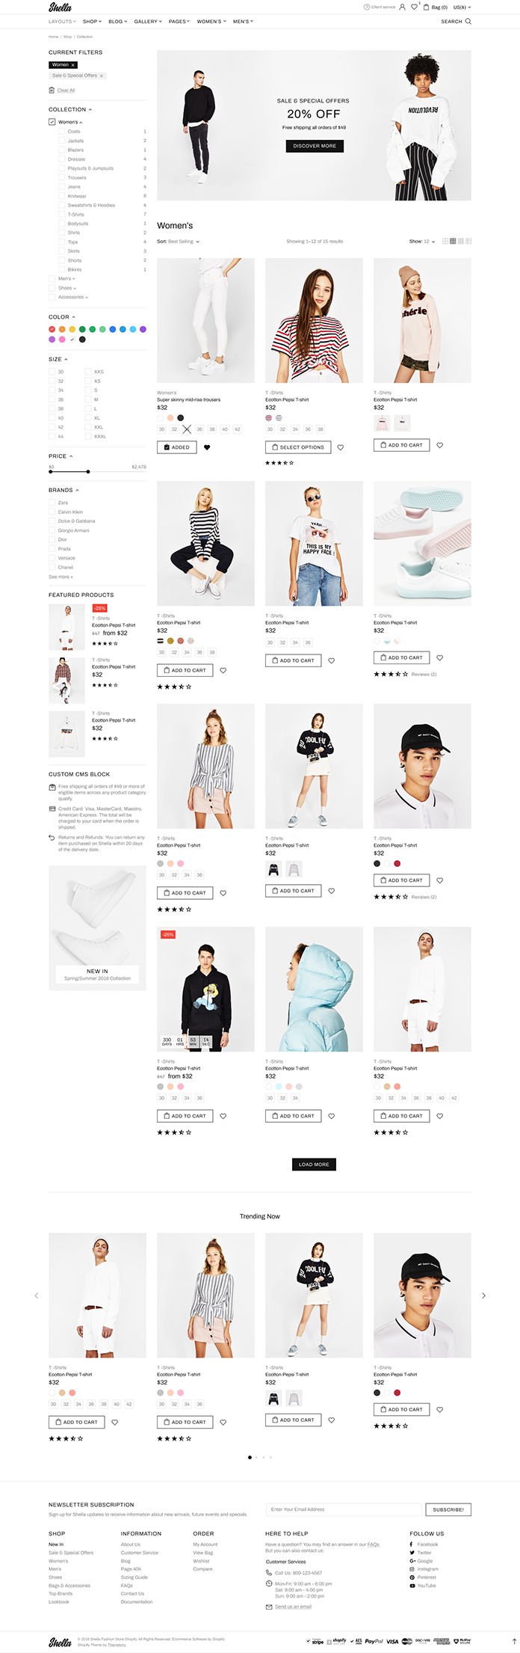The width and height of the screenshot is (520, 1653).
Task: Check the Calvin Klein brand checkbox
Action: click(x=52, y=512)
